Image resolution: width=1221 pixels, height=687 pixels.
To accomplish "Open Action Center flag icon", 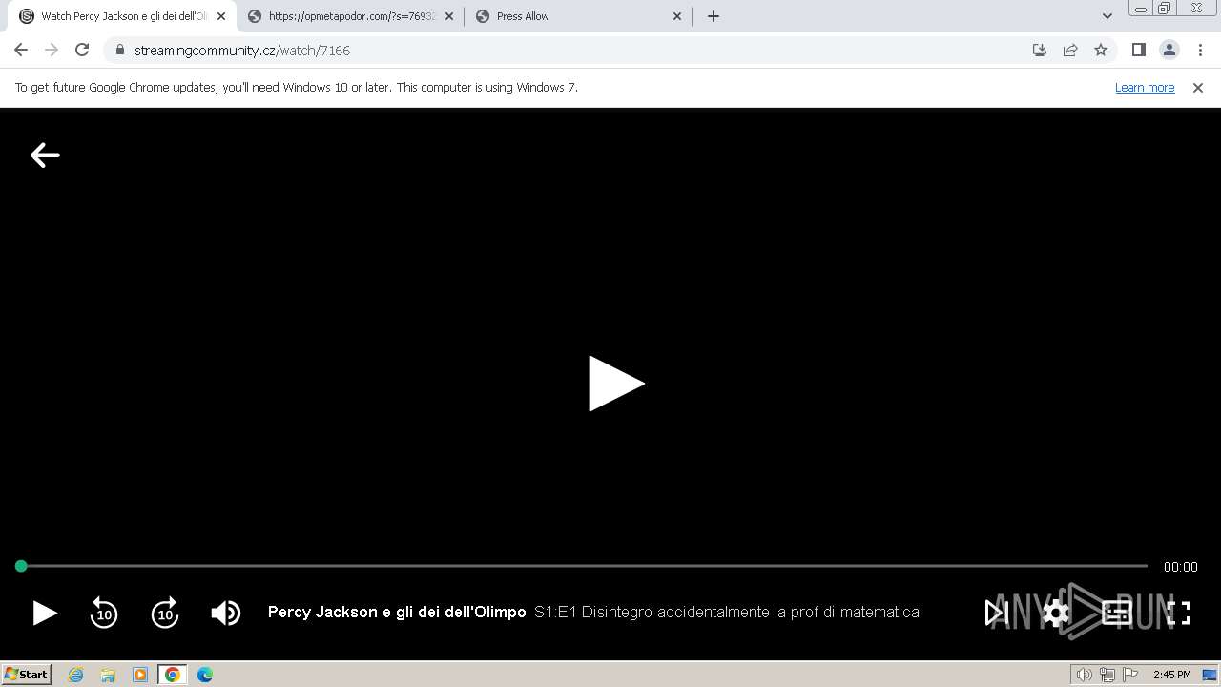I will coord(1130,675).
